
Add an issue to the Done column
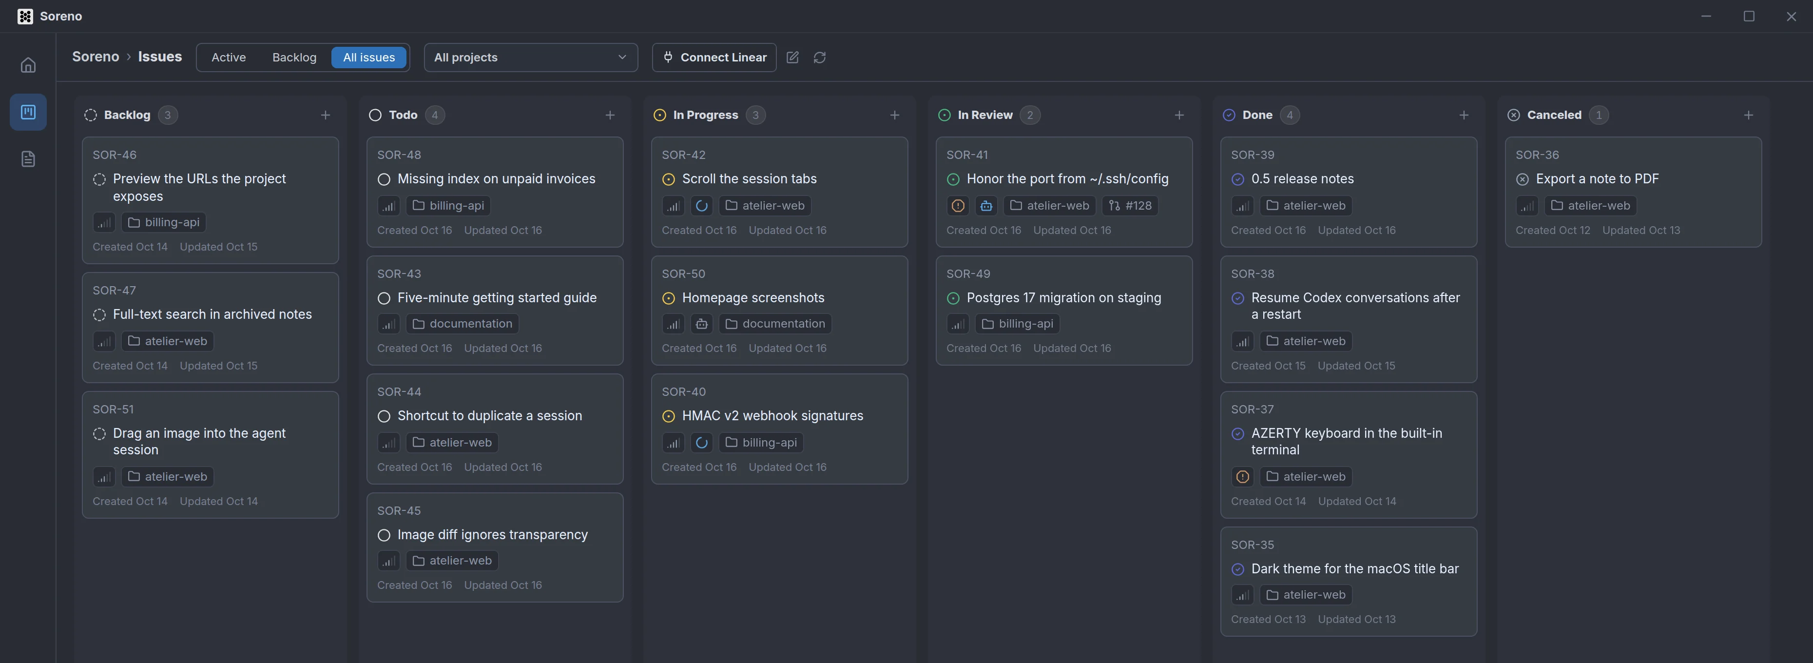1464,116
